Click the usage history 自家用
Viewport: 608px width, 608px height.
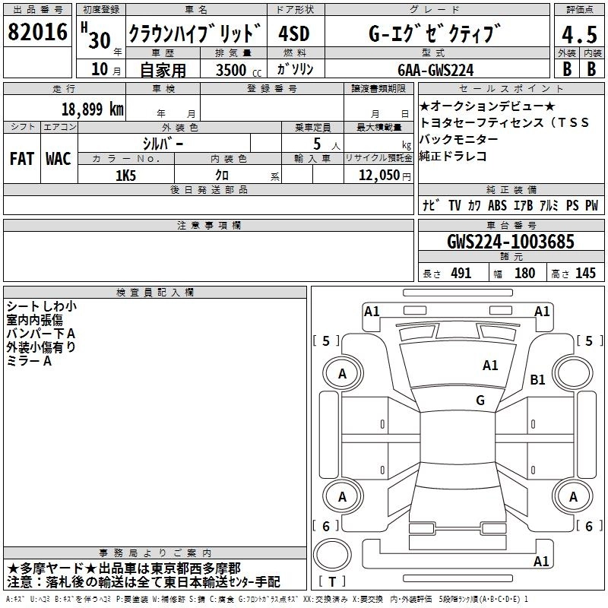click(x=163, y=70)
